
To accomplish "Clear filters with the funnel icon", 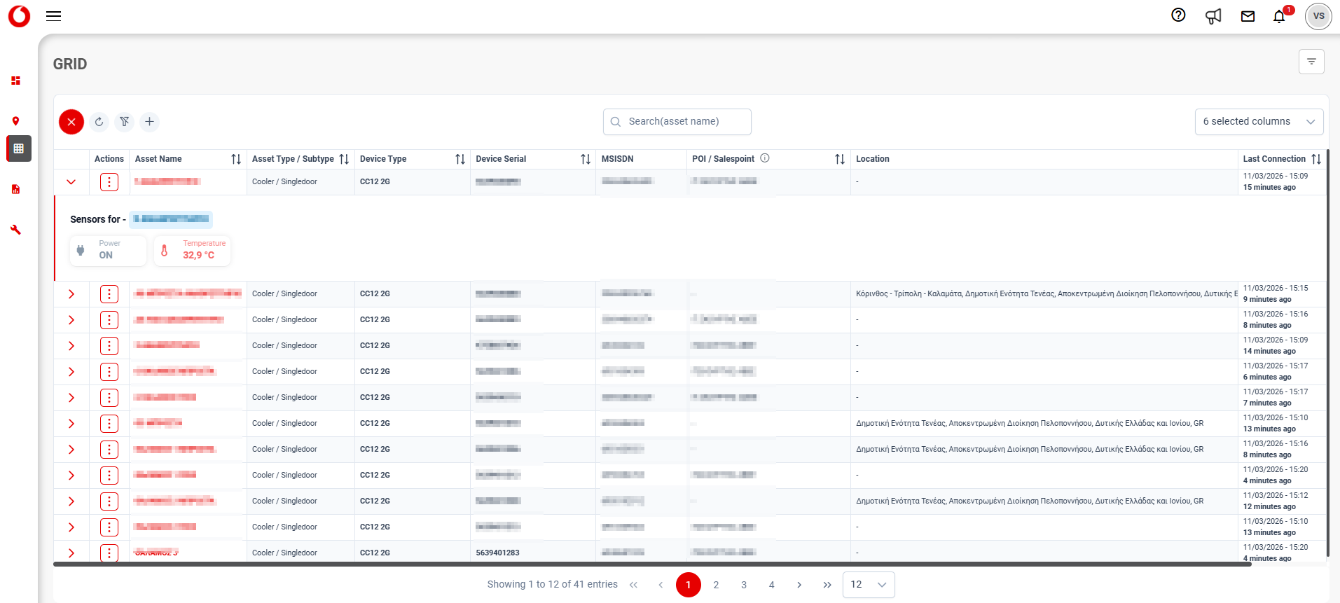I will 125,122.
